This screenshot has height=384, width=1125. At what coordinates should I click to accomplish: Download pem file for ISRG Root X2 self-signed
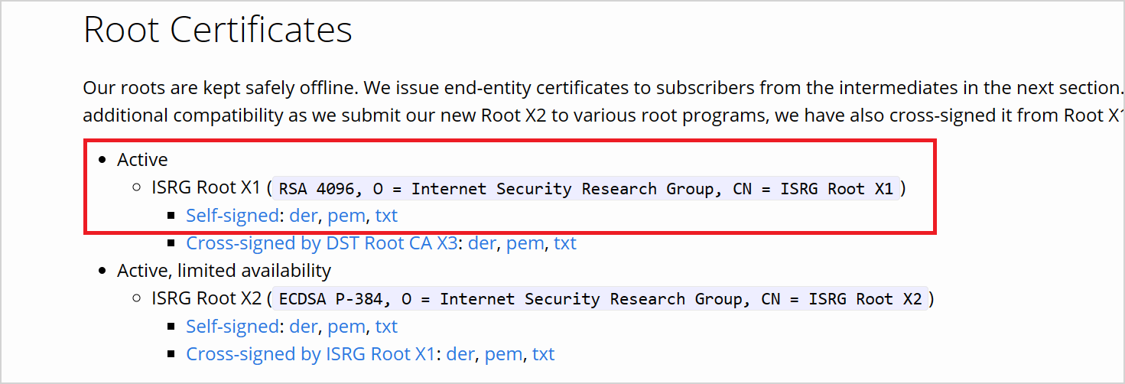(346, 327)
